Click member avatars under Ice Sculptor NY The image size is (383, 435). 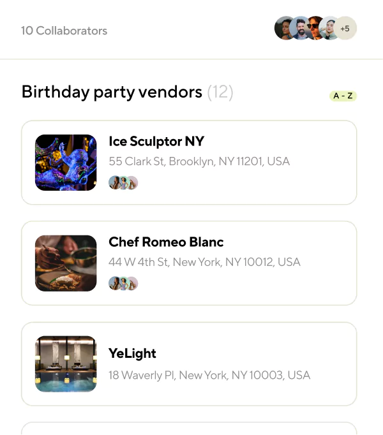[x=123, y=183]
